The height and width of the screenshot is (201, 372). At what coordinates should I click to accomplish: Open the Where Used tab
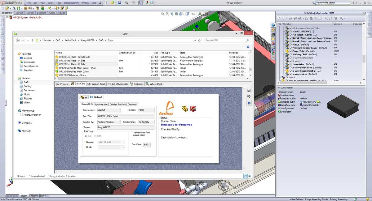coord(154,84)
